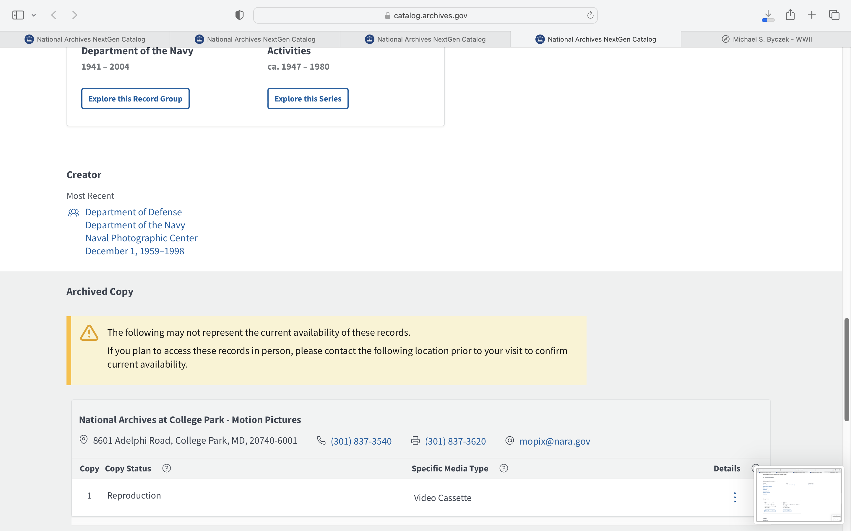The width and height of the screenshot is (851, 531).
Task: Click the mopix@nara.gov email link
Action: pos(554,441)
